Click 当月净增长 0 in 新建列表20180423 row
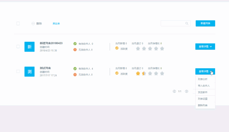 point(155,43)
